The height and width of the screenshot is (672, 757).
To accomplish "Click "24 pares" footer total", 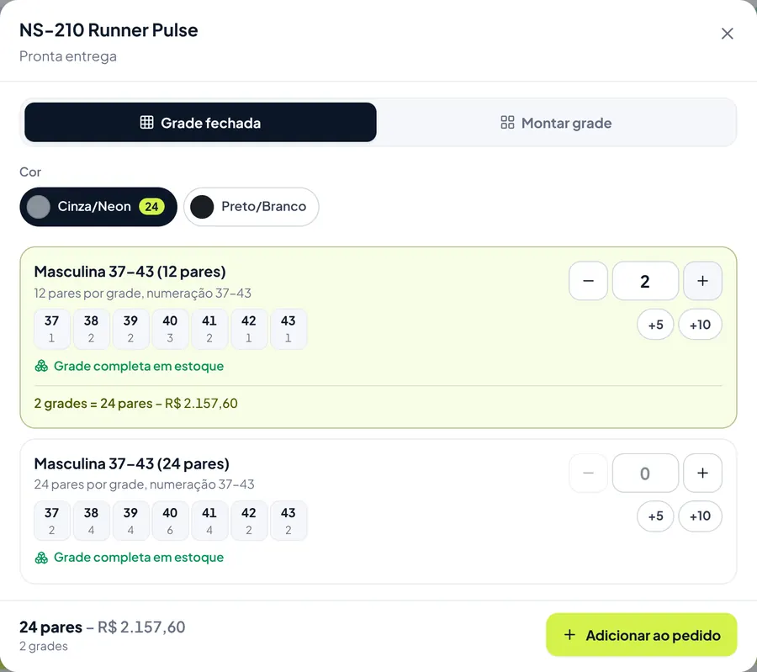I will (50, 627).
